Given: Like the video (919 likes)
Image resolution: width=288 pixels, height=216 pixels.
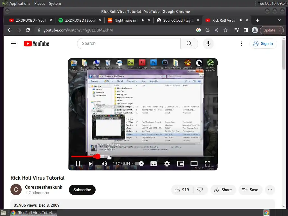Looking at the screenshot, I should [x=182, y=190].
